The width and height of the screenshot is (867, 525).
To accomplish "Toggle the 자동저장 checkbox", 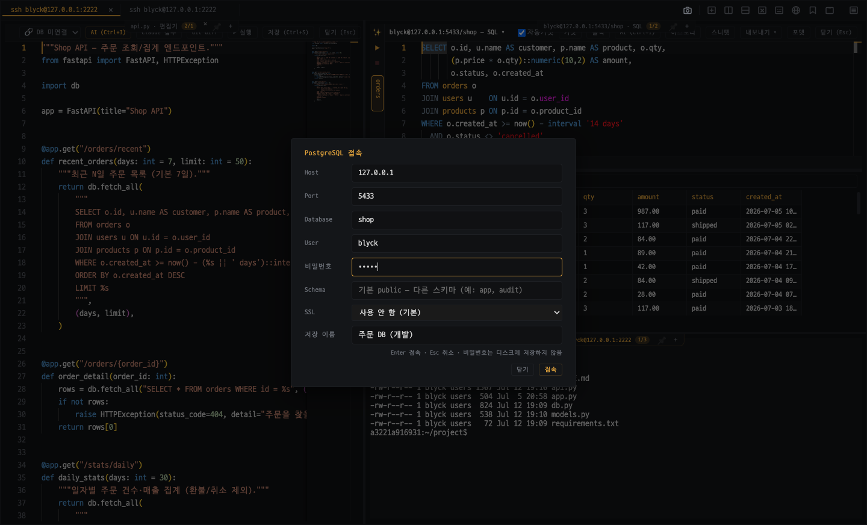I will click(x=521, y=33).
